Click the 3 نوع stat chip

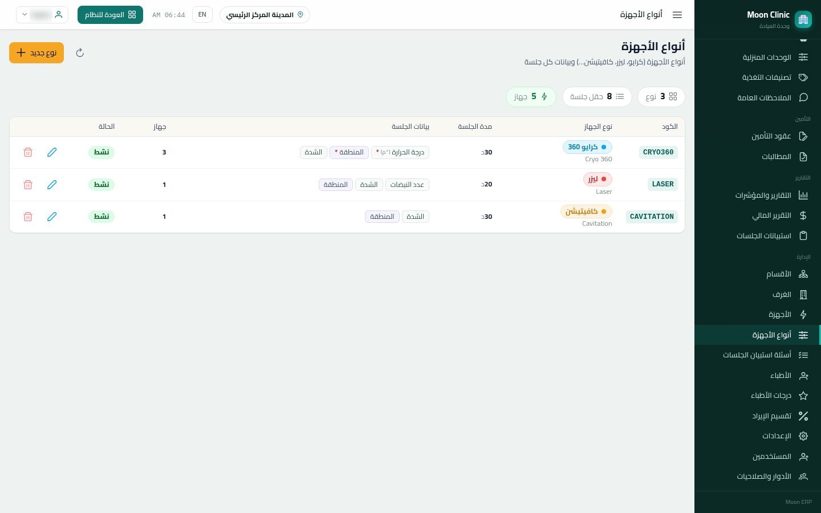[x=661, y=97]
